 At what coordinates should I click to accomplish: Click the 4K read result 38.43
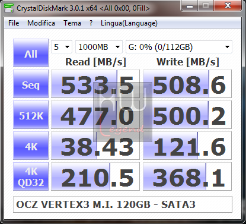pyautogui.click(x=95, y=146)
